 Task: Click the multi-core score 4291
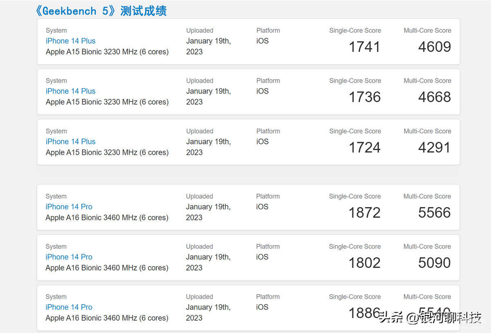point(435,148)
